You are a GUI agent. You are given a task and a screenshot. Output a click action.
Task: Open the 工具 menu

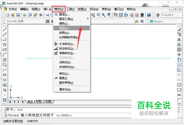point(70,9)
